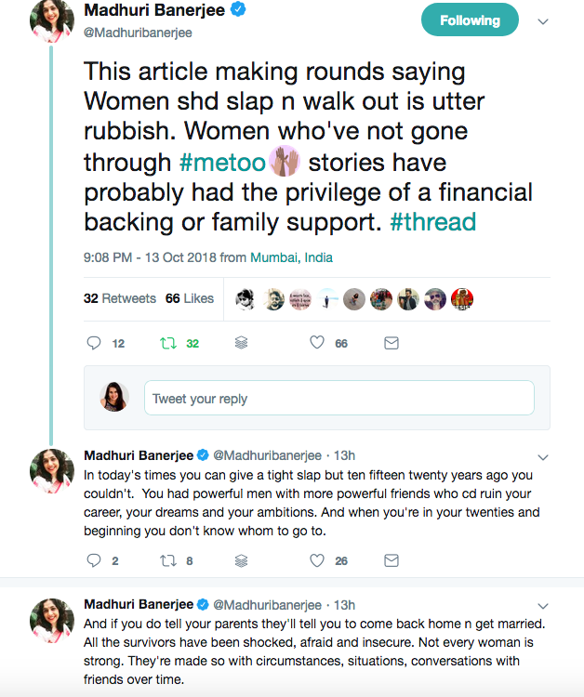Retweet the main tweet with 32 retweets
The image size is (584, 697).
point(168,343)
